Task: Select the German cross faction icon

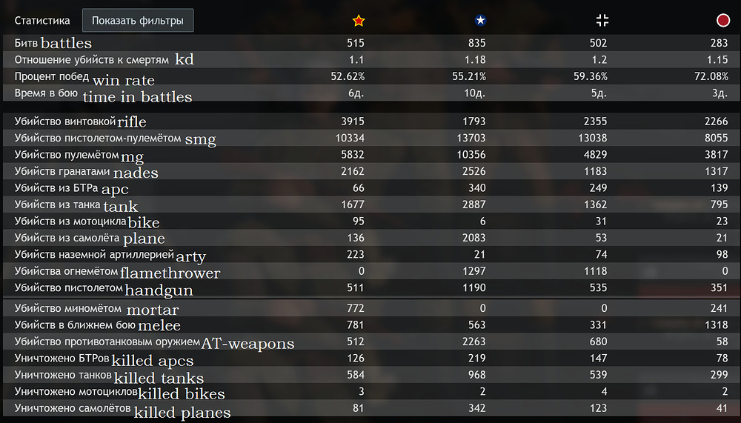Action: click(x=603, y=21)
